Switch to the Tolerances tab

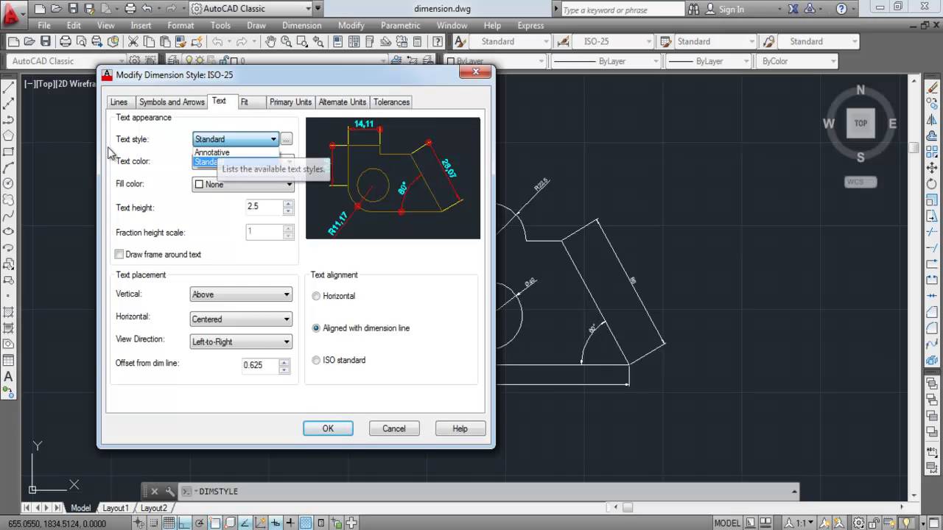(391, 102)
